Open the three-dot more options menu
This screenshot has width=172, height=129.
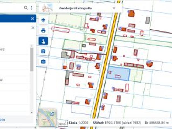click(x=31, y=8)
